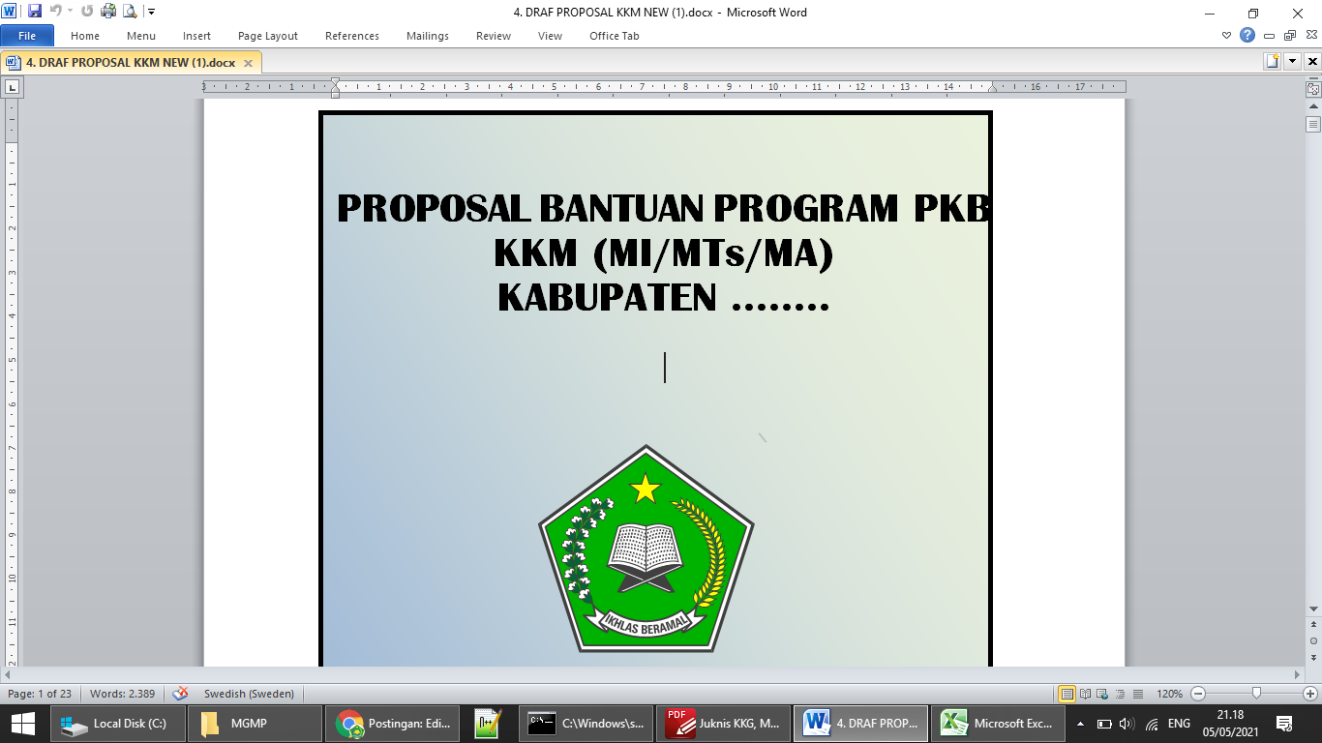Switch to the Review tab
Screen dimensions: 1322x743
pos(494,36)
